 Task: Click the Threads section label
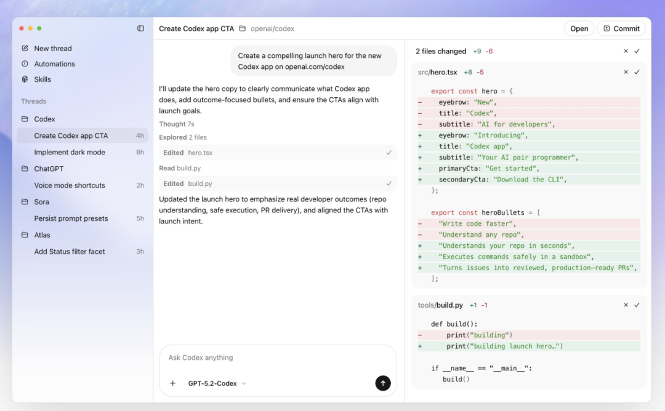pyautogui.click(x=33, y=102)
